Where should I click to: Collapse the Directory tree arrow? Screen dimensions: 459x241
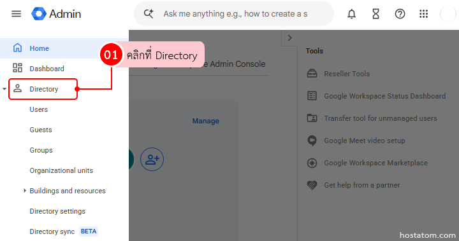click(x=4, y=89)
